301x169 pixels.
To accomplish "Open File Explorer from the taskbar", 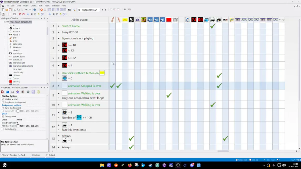I will 102,165.
